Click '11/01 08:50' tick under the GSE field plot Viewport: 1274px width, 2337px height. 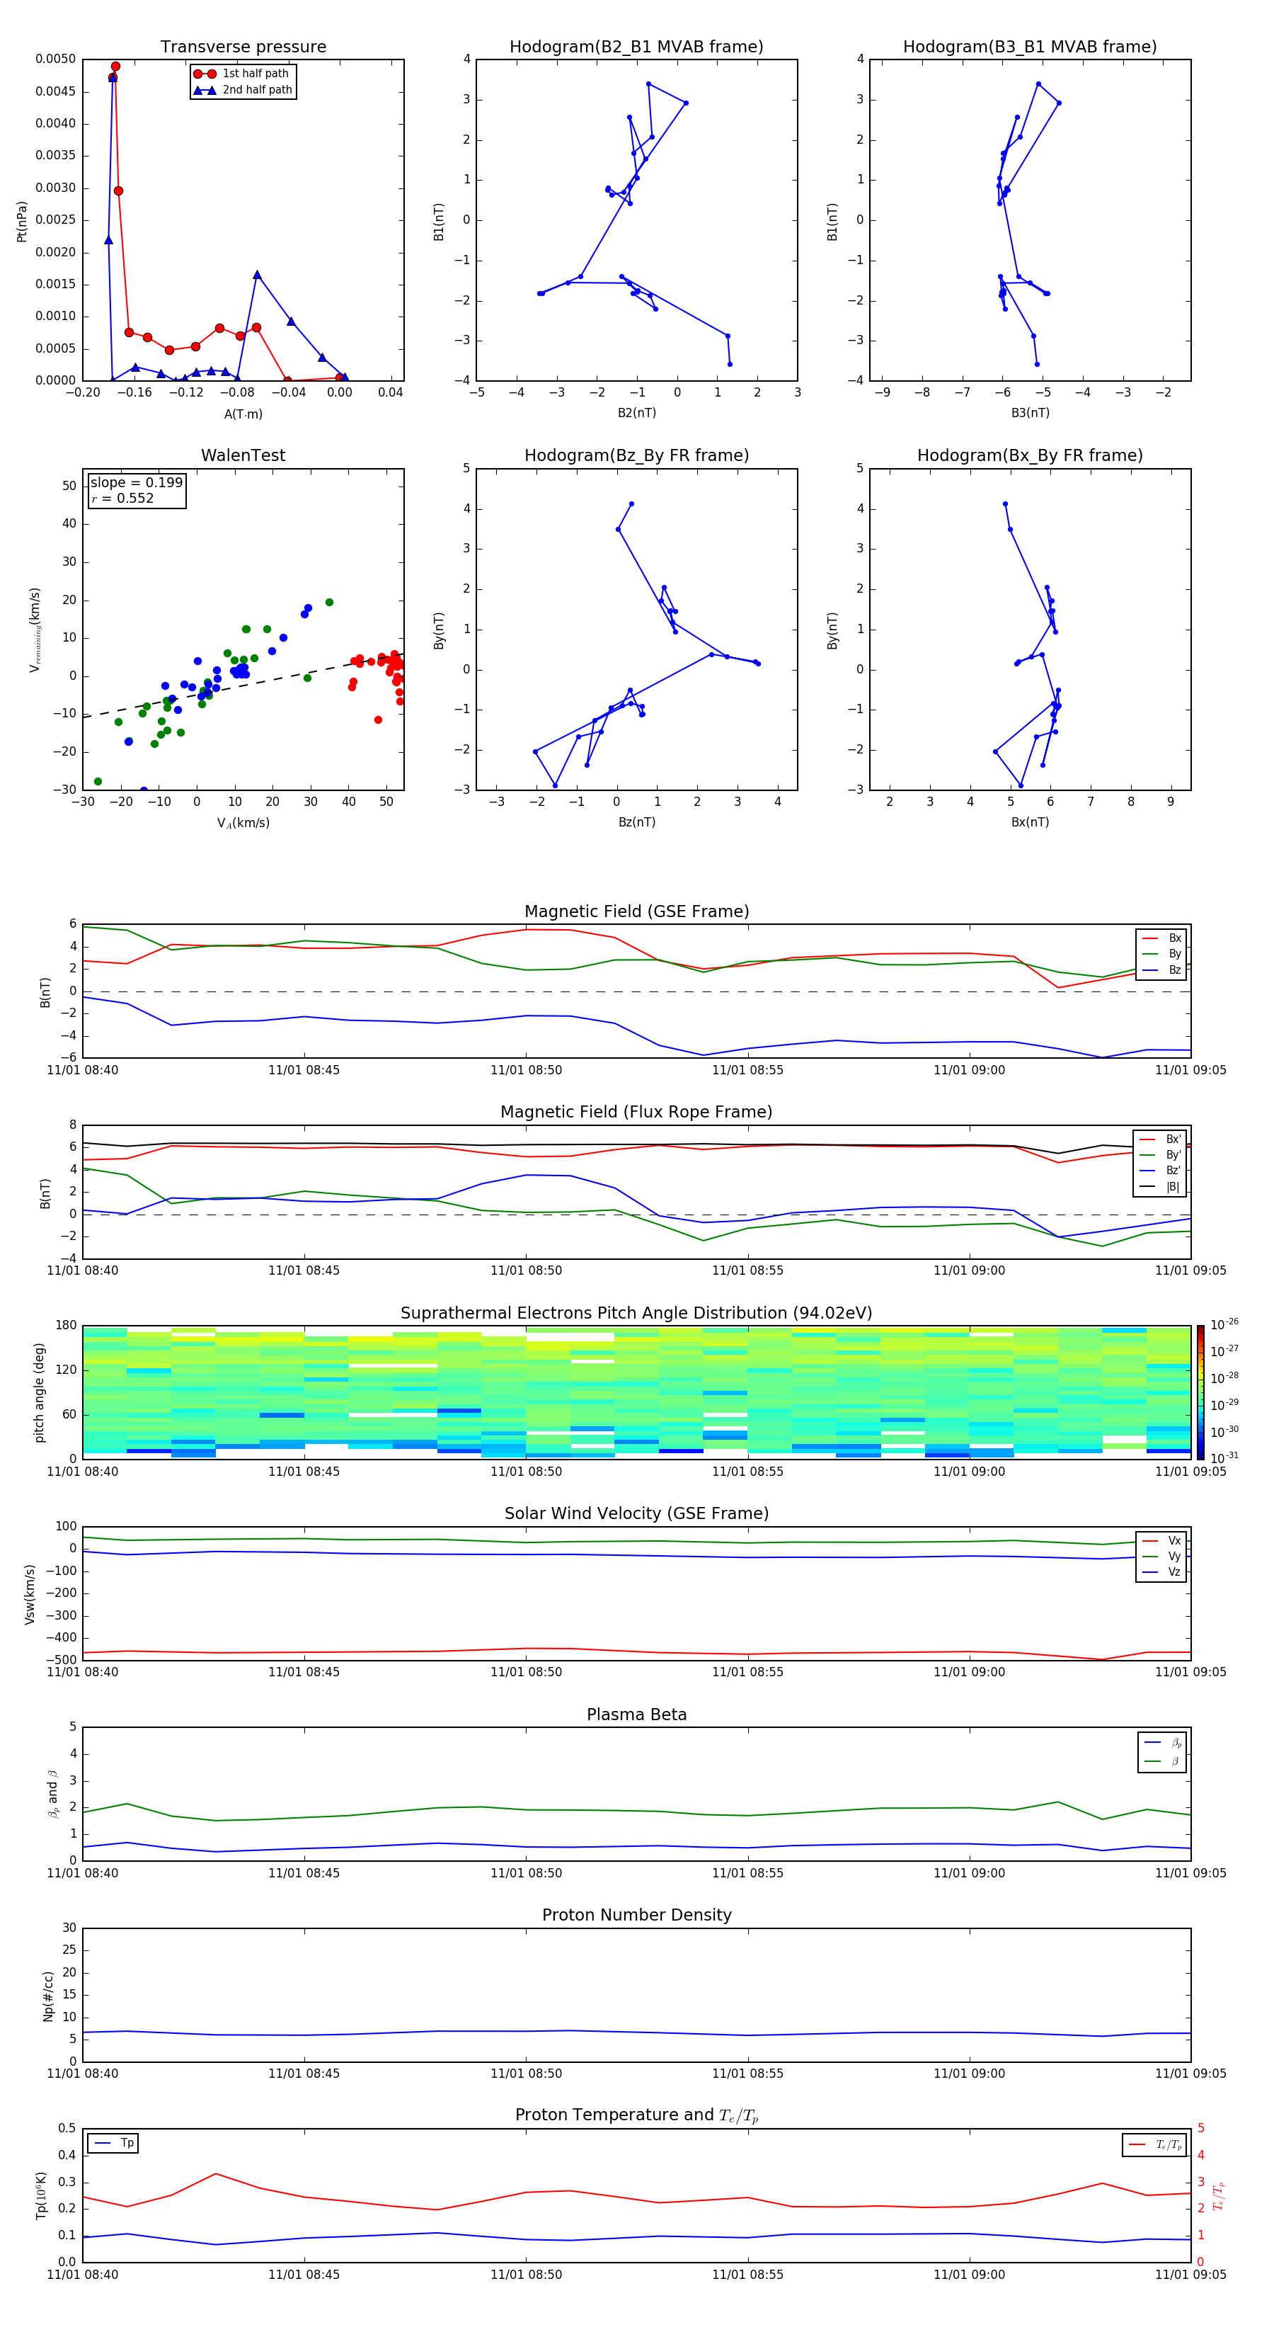(x=526, y=1071)
